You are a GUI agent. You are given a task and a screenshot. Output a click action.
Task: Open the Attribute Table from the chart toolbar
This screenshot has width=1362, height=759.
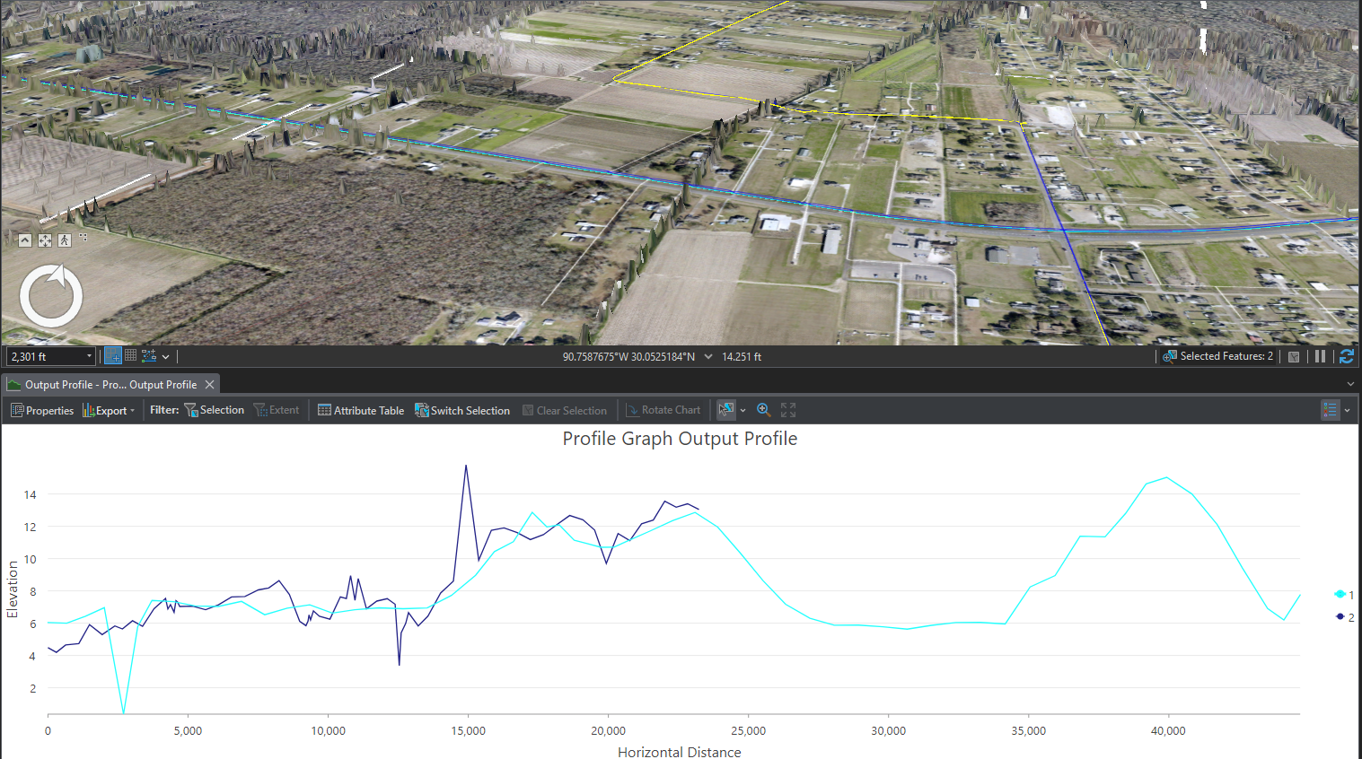click(360, 410)
